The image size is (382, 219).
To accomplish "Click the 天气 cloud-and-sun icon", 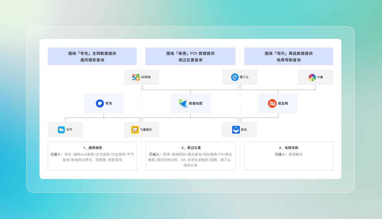I will 61,130.
